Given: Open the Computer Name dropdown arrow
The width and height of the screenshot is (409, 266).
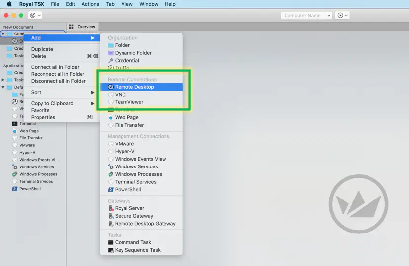Looking at the screenshot, I should click(x=329, y=16).
